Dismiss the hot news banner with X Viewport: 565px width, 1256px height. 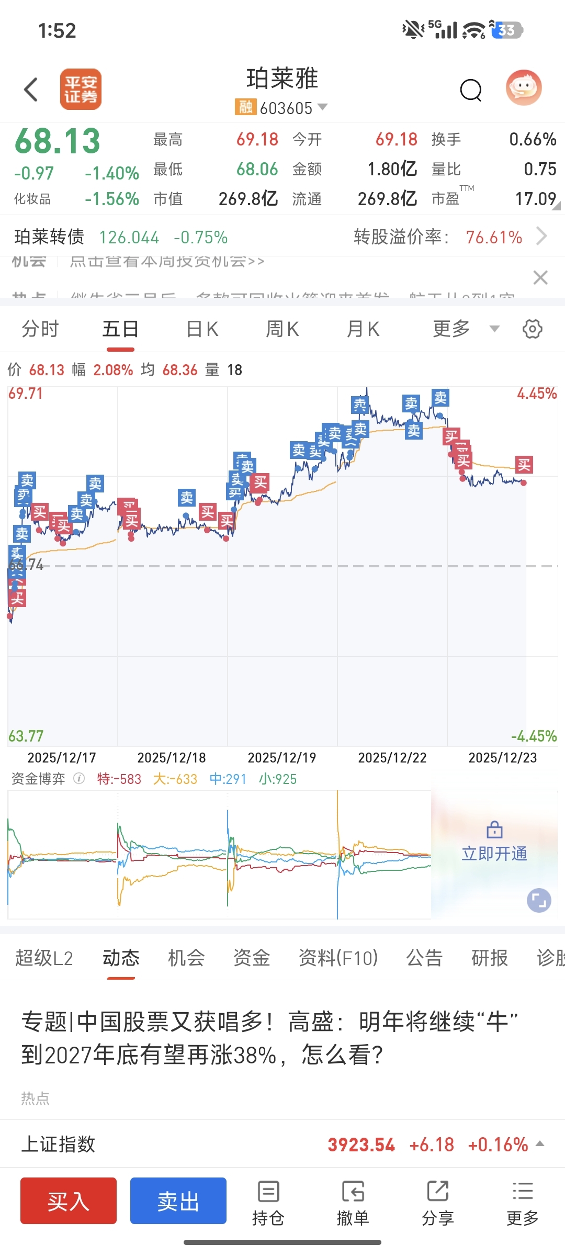(x=540, y=277)
